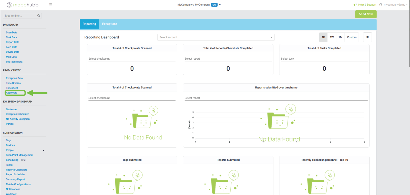The height and width of the screenshot is (195, 410).
Task: Click the user profile avatar icon
Action: tap(381, 5)
